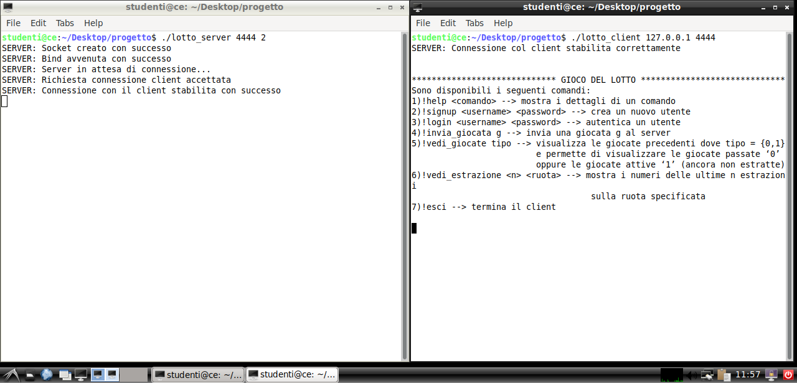Image resolution: width=797 pixels, height=383 pixels.
Task: Click the '!help <comando>' command line
Action: coord(544,101)
